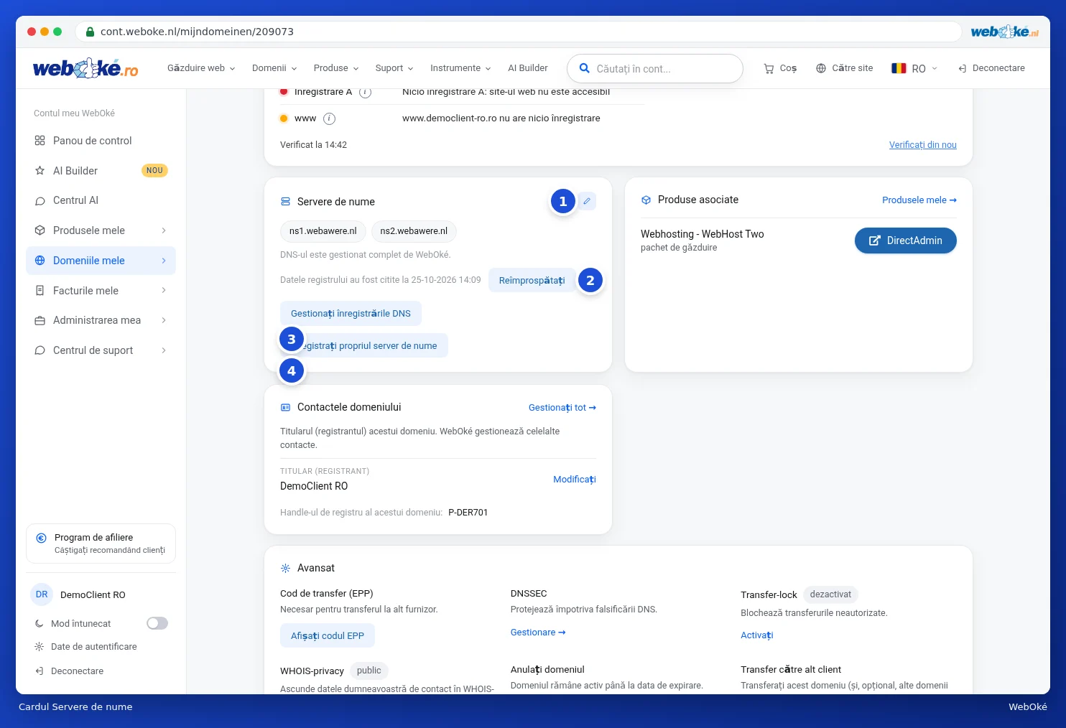The width and height of the screenshot is (1066, 728).
Task: Open the Produse menu
Action: click(335, 68)
